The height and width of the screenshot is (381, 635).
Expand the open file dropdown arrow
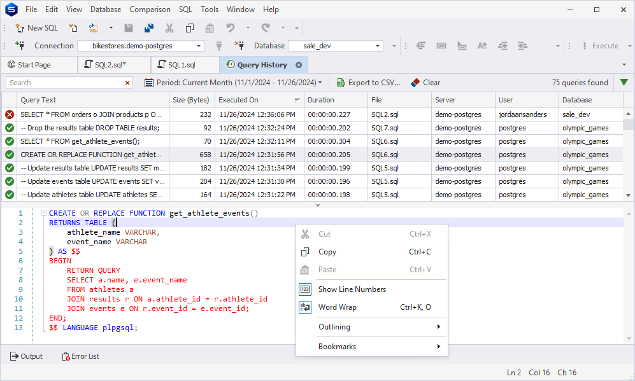(x=111, y=28)
